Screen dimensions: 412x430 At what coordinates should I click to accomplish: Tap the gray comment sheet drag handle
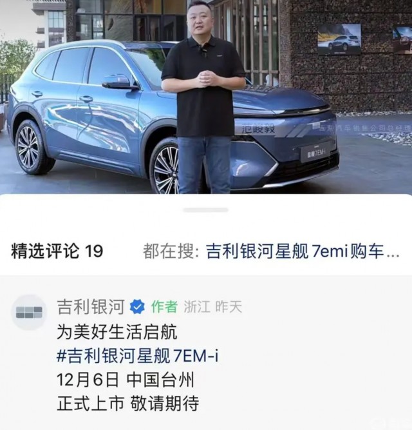click(x=205, y=210)
